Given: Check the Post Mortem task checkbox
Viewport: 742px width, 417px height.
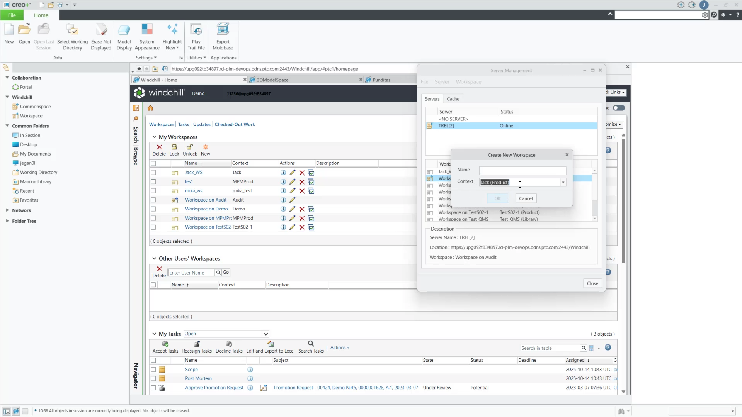Looking at the screenshot, I should tap(153, 379).
